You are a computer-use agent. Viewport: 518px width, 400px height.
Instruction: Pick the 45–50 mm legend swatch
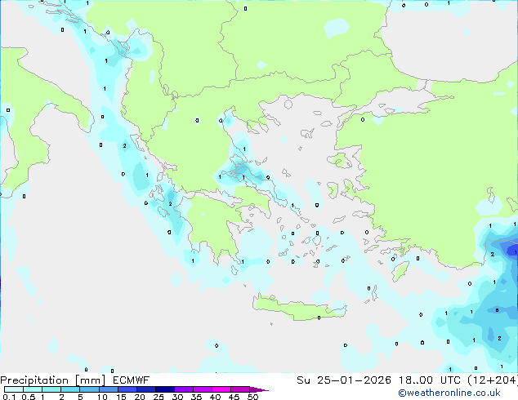240,389
